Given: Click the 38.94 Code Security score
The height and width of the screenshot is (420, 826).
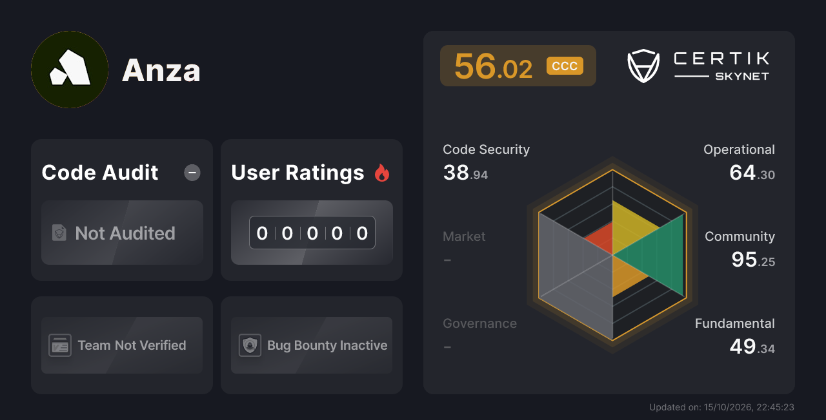Looking at the screenshot, I should click(x=465, y=173).
